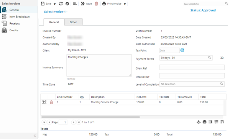230x139 pixels.
Task: Click the Issue double-arrow button
Action: point(86,4)
